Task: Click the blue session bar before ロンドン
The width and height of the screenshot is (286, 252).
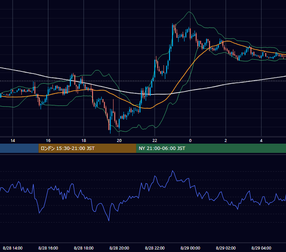Action: 19,148
